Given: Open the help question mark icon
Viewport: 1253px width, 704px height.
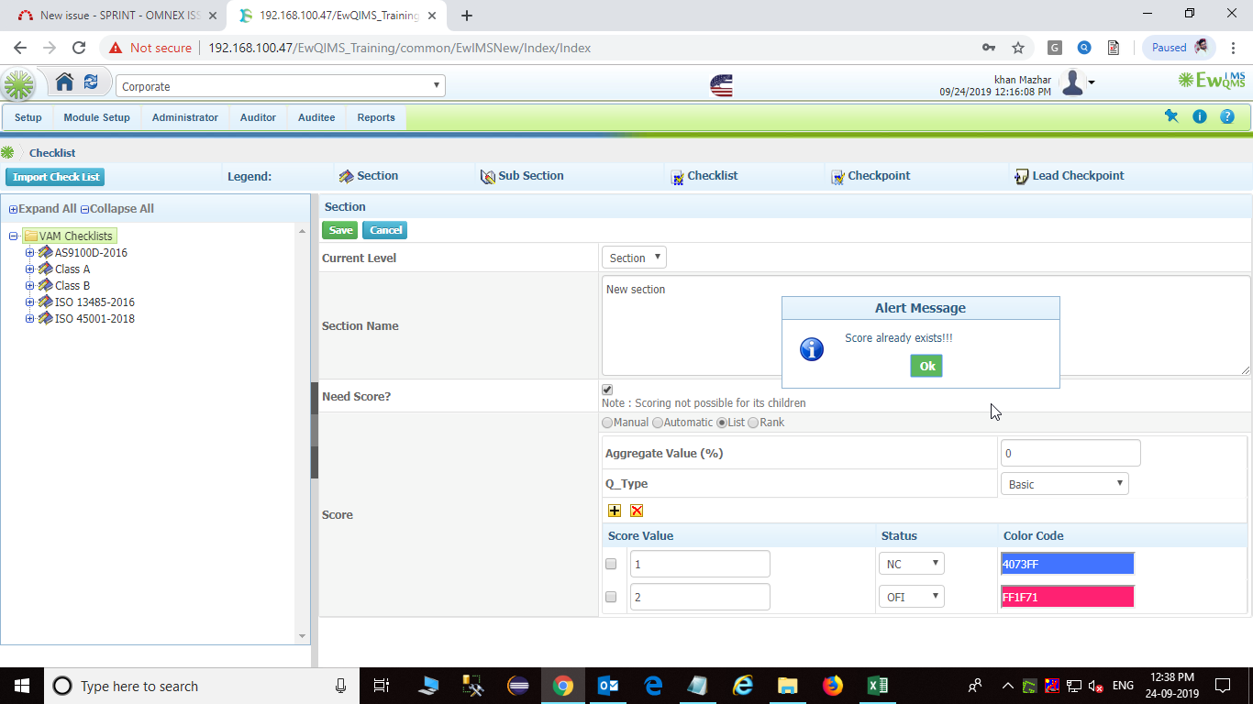Looking at the screenshot, I should pos(1227,116).
